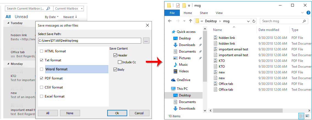Select the Music folder icon in sidebar
Screen dimensions: 312x120
(x=175, y=65)
